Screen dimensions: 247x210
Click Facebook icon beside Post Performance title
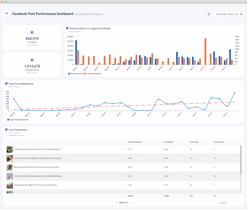click(7, 130)
